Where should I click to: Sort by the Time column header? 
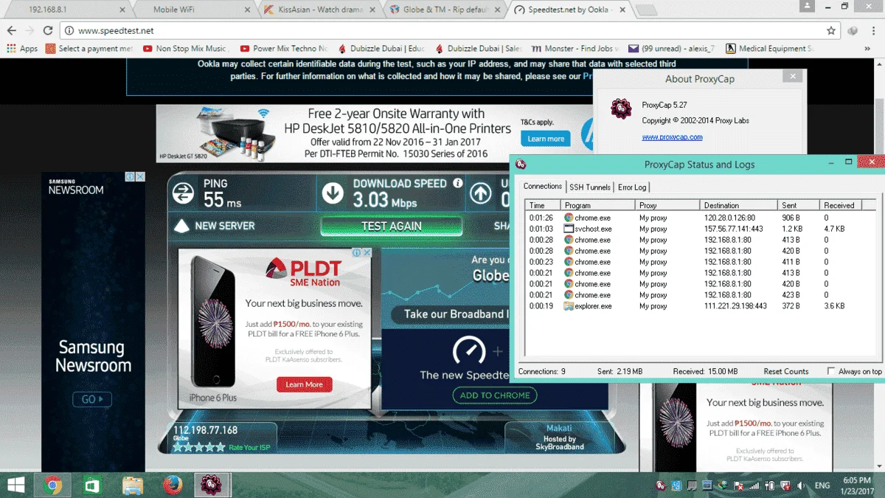click(x=543, y=205)
